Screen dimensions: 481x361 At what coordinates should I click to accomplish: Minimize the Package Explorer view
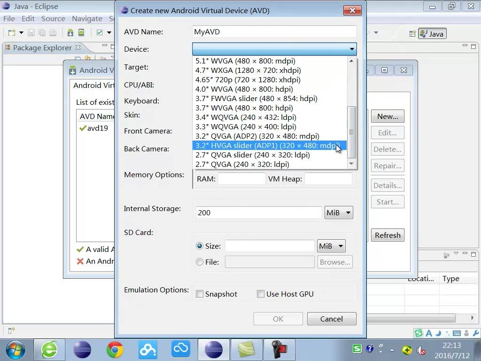tap(105, 46)
